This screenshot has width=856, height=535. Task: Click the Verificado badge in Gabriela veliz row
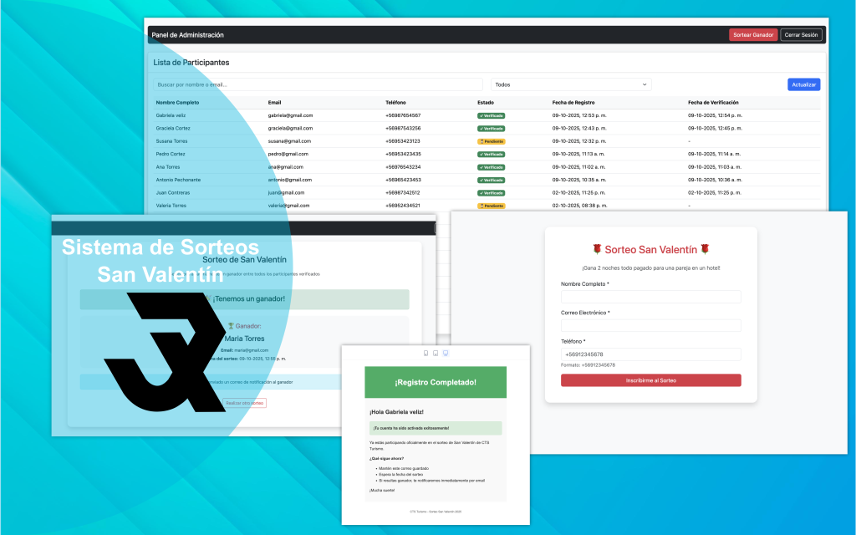click(x=491, y=115)
